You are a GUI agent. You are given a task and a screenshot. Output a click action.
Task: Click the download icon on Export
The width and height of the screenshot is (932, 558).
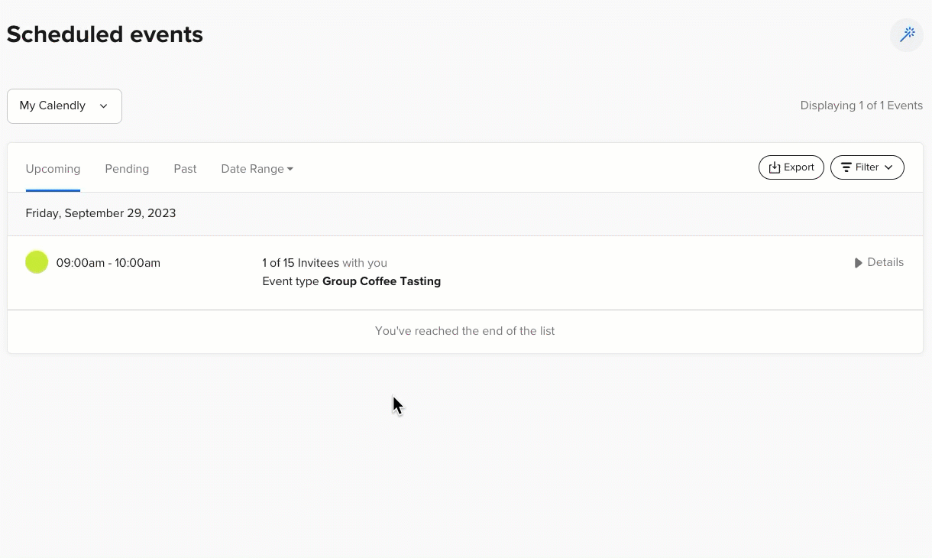tap(774, 167)
